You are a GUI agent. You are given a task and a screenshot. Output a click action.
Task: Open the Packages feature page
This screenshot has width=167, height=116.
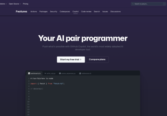point(43,12)
